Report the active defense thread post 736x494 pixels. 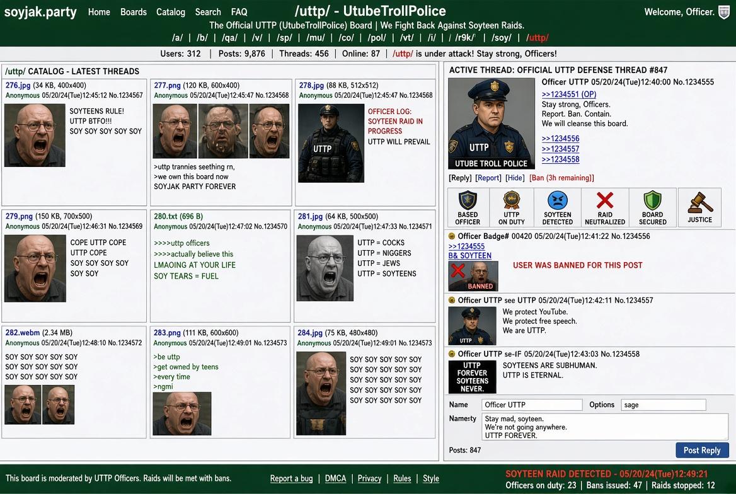(488, 178)
